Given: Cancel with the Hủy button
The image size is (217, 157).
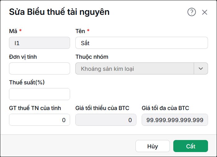Looking at the screenshot, I should pos(153,146).
